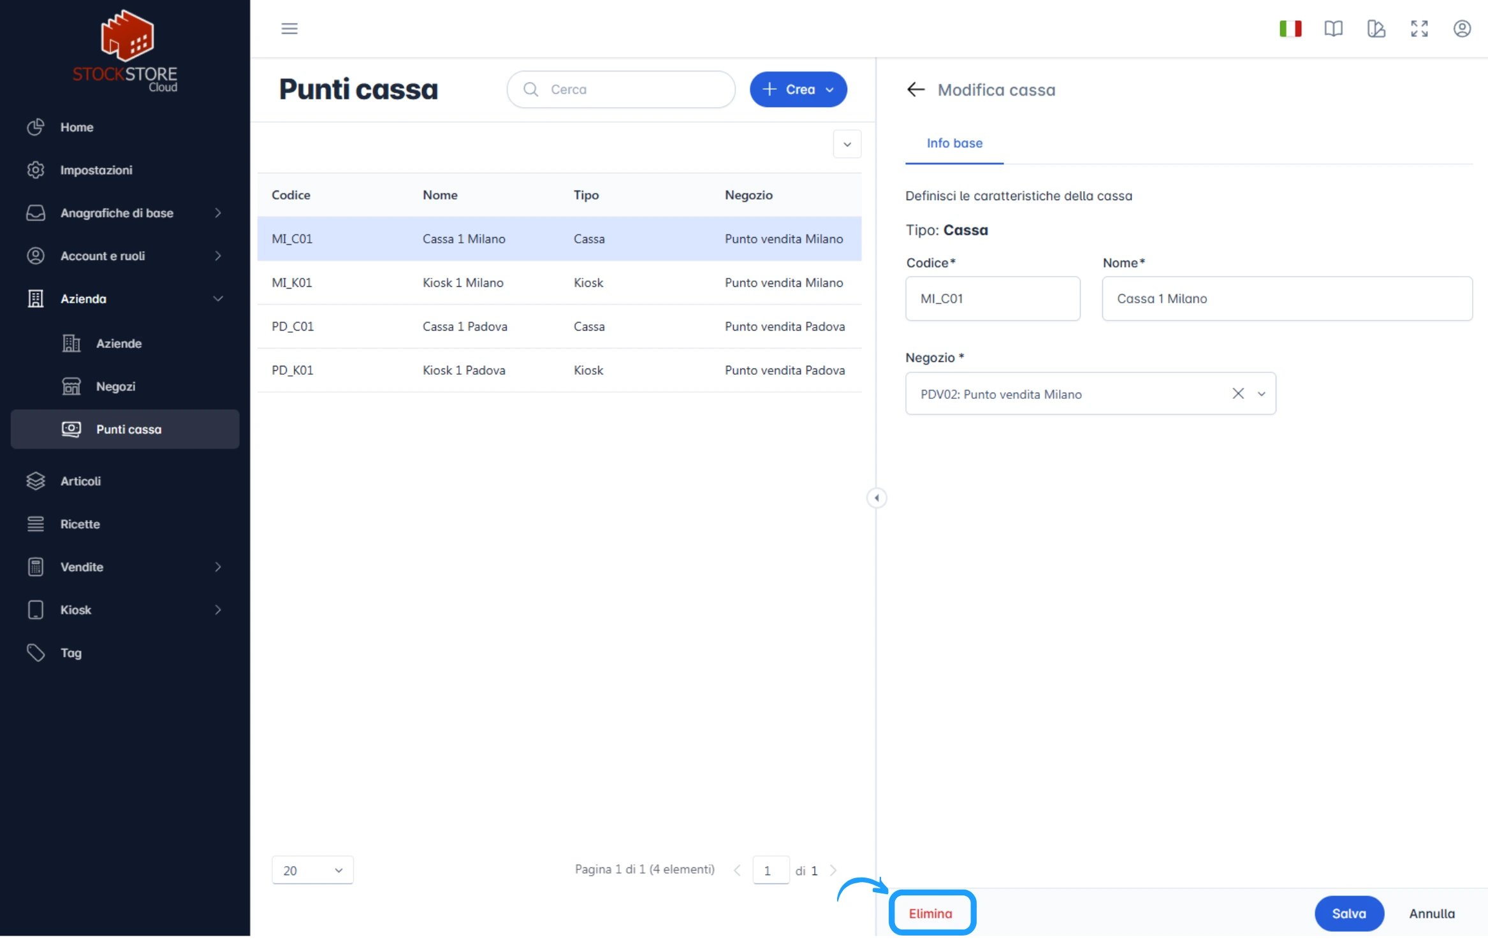
Task: Open Kiosk sidebar section
Action: 124,610
